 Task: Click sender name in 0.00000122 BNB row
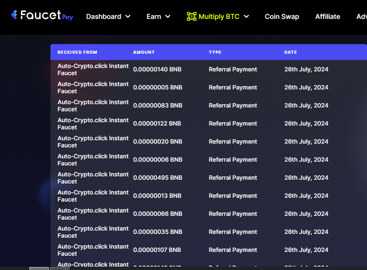93,123
